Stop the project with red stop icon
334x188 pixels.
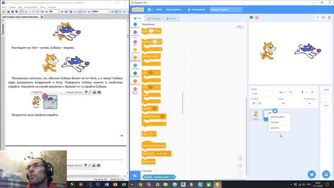(x=257, y=17)
